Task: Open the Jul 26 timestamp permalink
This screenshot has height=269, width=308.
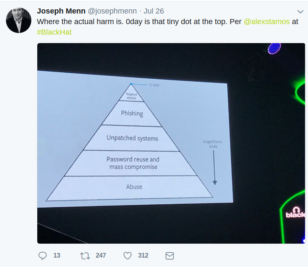Action: coord(154,11)
